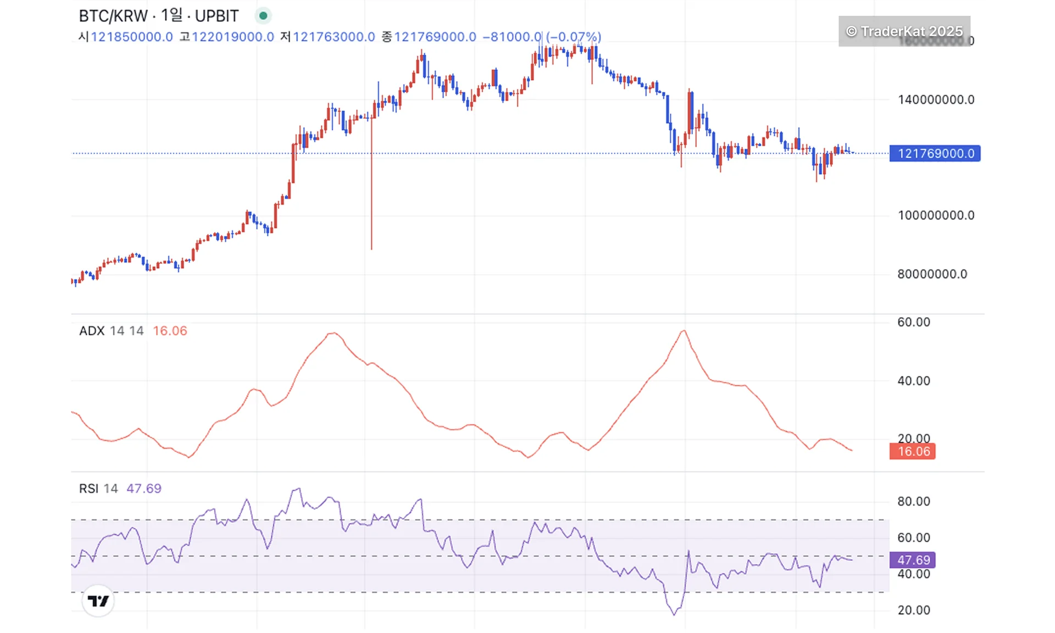
Task: Click the 40.00 label on ADX axis
Action: 913,381
